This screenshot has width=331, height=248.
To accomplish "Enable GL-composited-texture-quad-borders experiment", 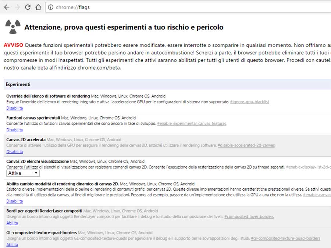I will 12,245.
